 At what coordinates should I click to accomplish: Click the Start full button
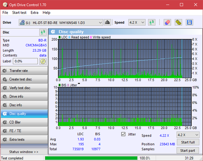click(x=188, y=142)
